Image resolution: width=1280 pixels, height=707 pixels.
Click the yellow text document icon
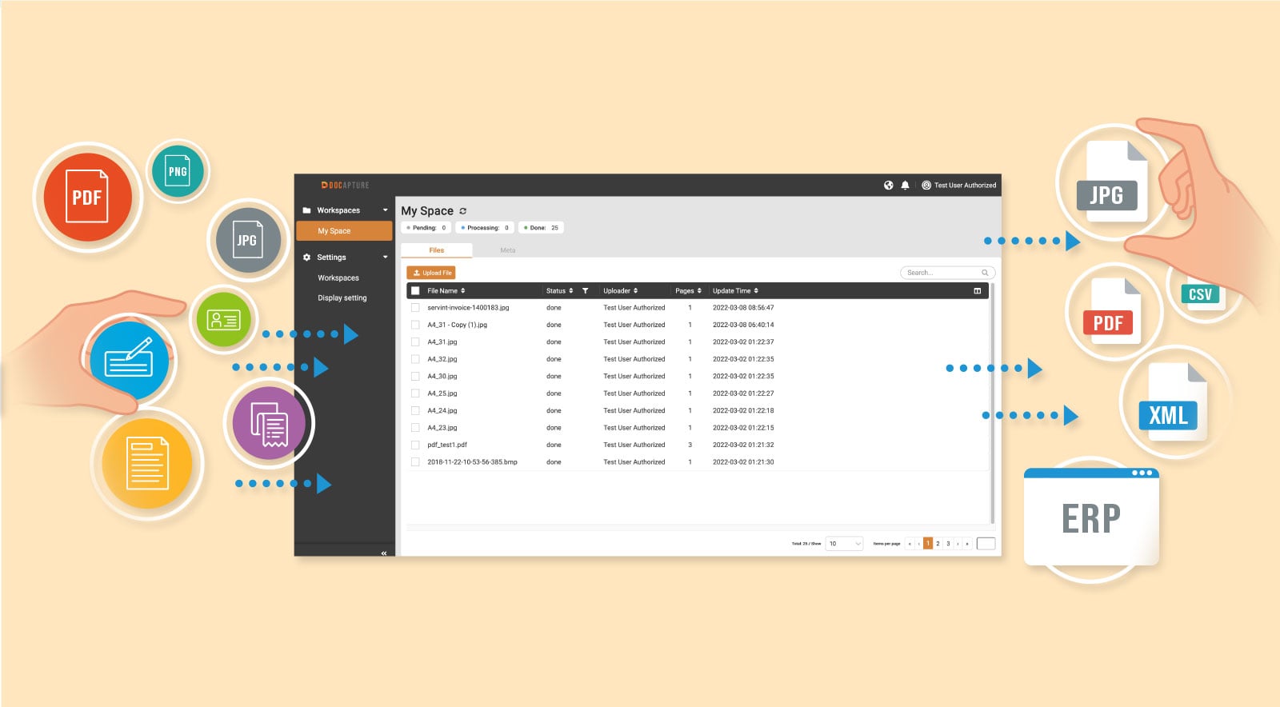click(147, 463)
